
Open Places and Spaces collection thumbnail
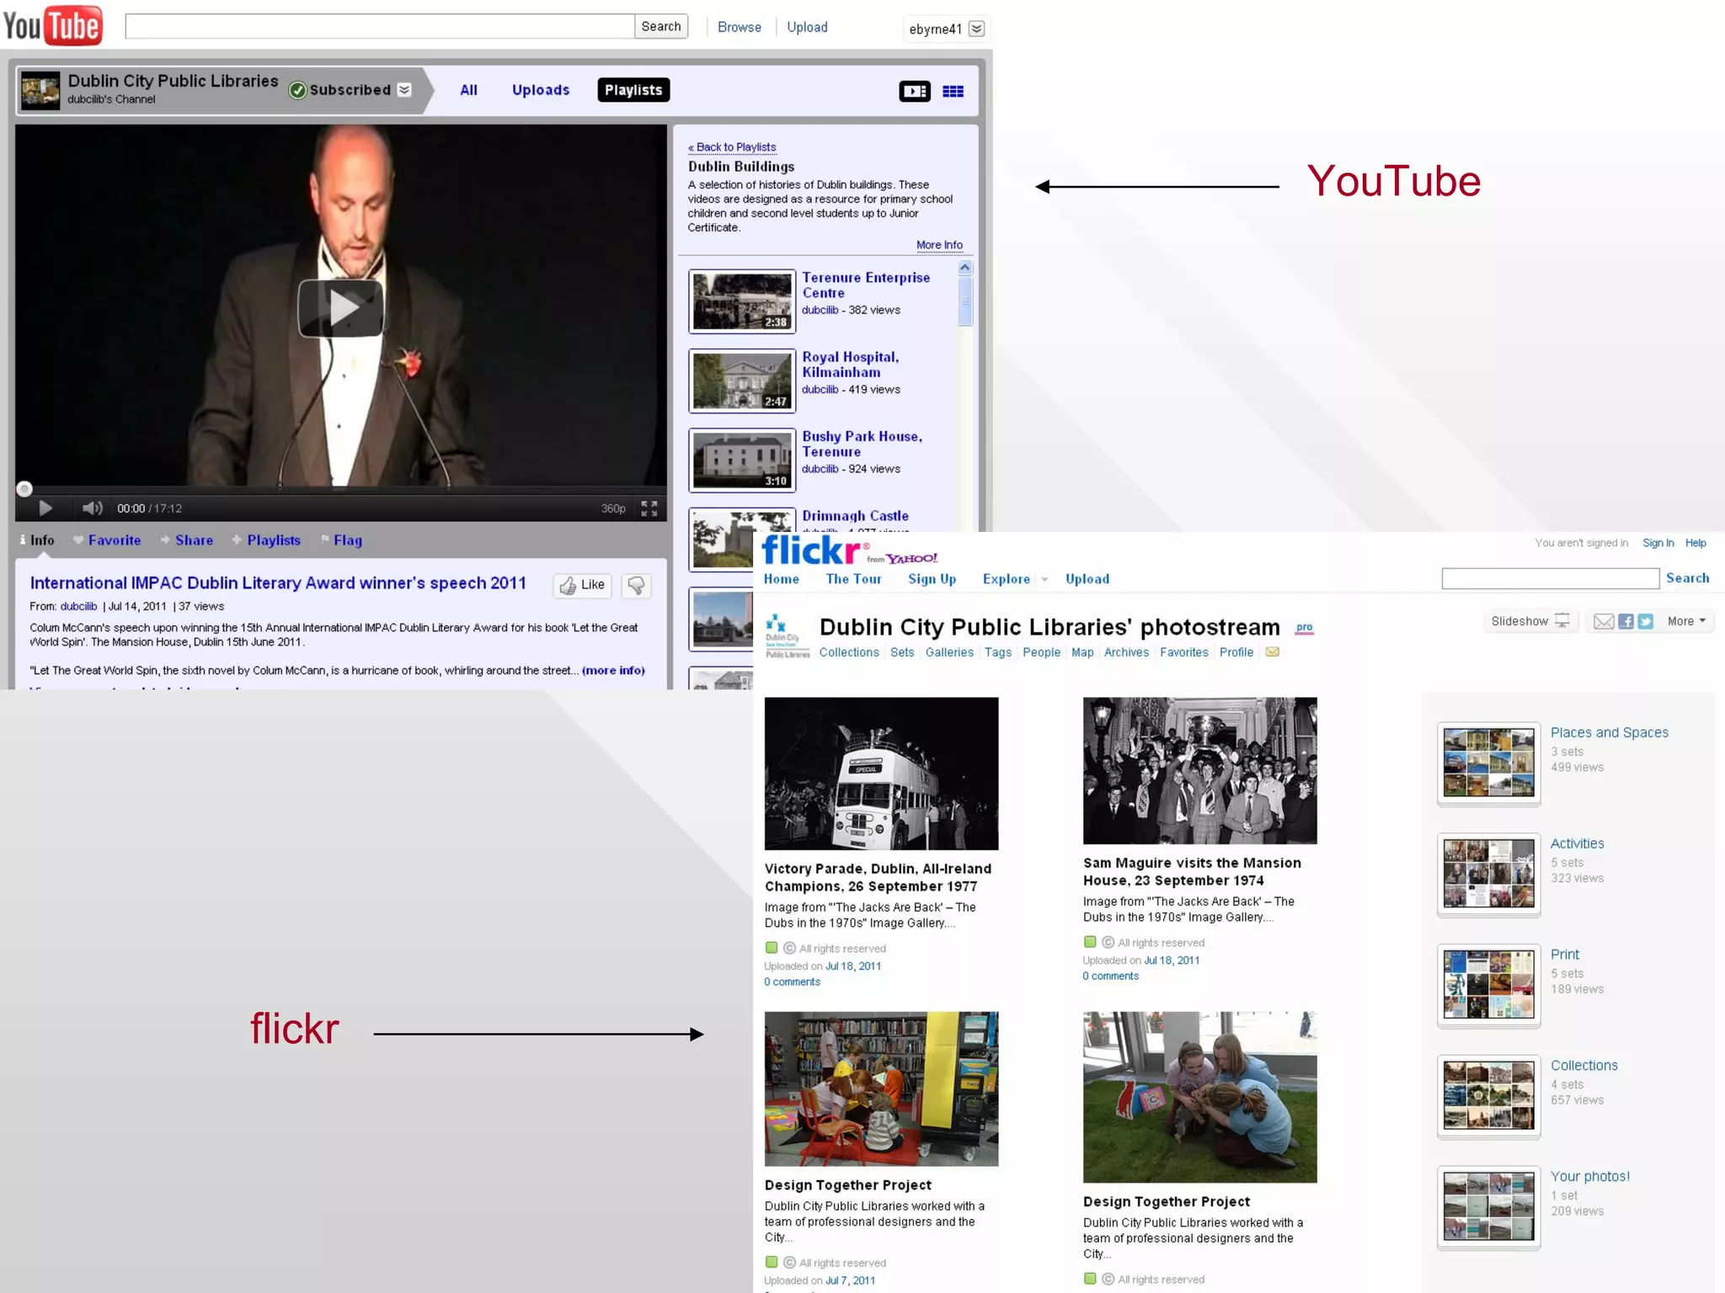click(1488, 764)
